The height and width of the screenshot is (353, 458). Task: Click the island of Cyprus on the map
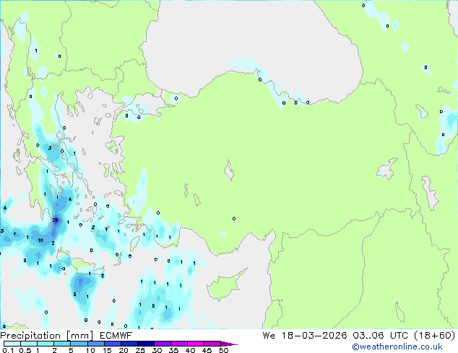[x=225, y=285]
